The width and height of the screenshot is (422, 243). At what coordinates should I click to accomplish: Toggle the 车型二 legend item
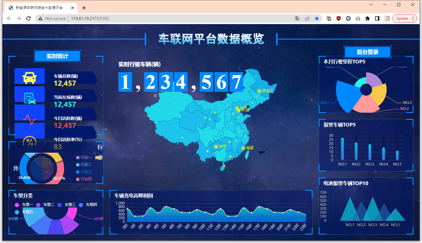[45, 205]
